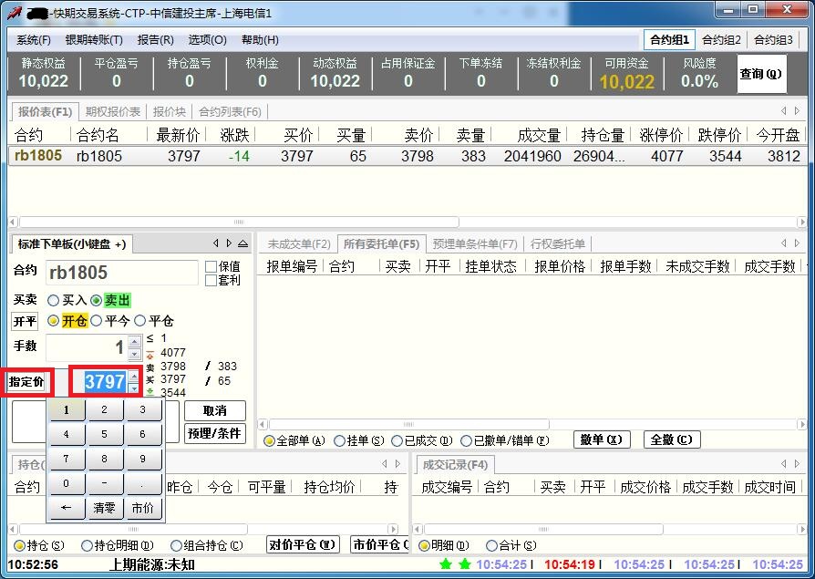Image resolution: width=815 pixels, height=579 pixels.
Task: Filter orders by 挂单 radio
Action: coord(339,440)
